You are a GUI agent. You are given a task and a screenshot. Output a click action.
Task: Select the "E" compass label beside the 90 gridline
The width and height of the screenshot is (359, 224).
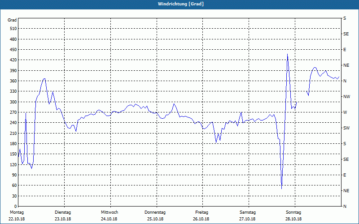345,175
